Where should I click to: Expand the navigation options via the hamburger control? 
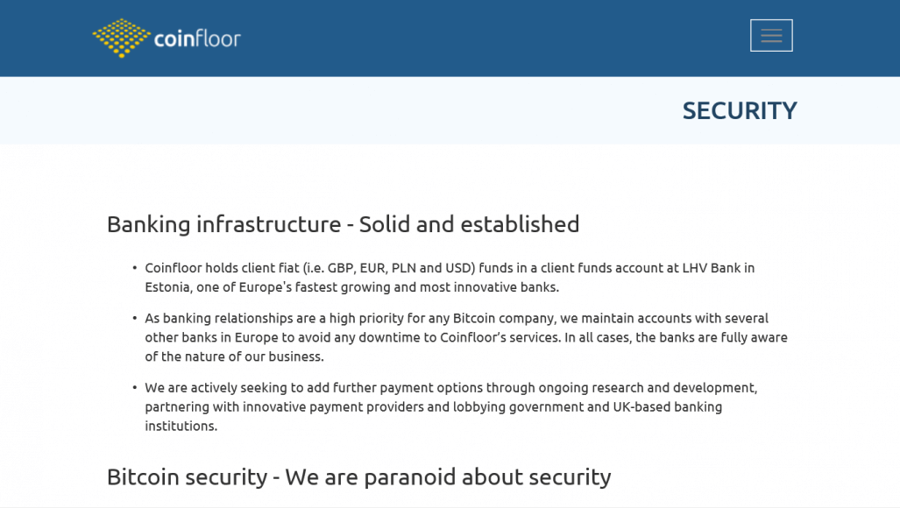click(770, 35)
